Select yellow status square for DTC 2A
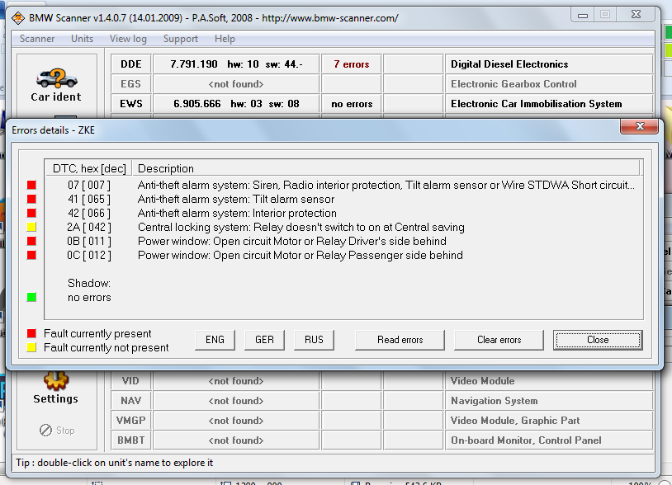Viewport: 672px width, 485px height. (x=31, y=227)
